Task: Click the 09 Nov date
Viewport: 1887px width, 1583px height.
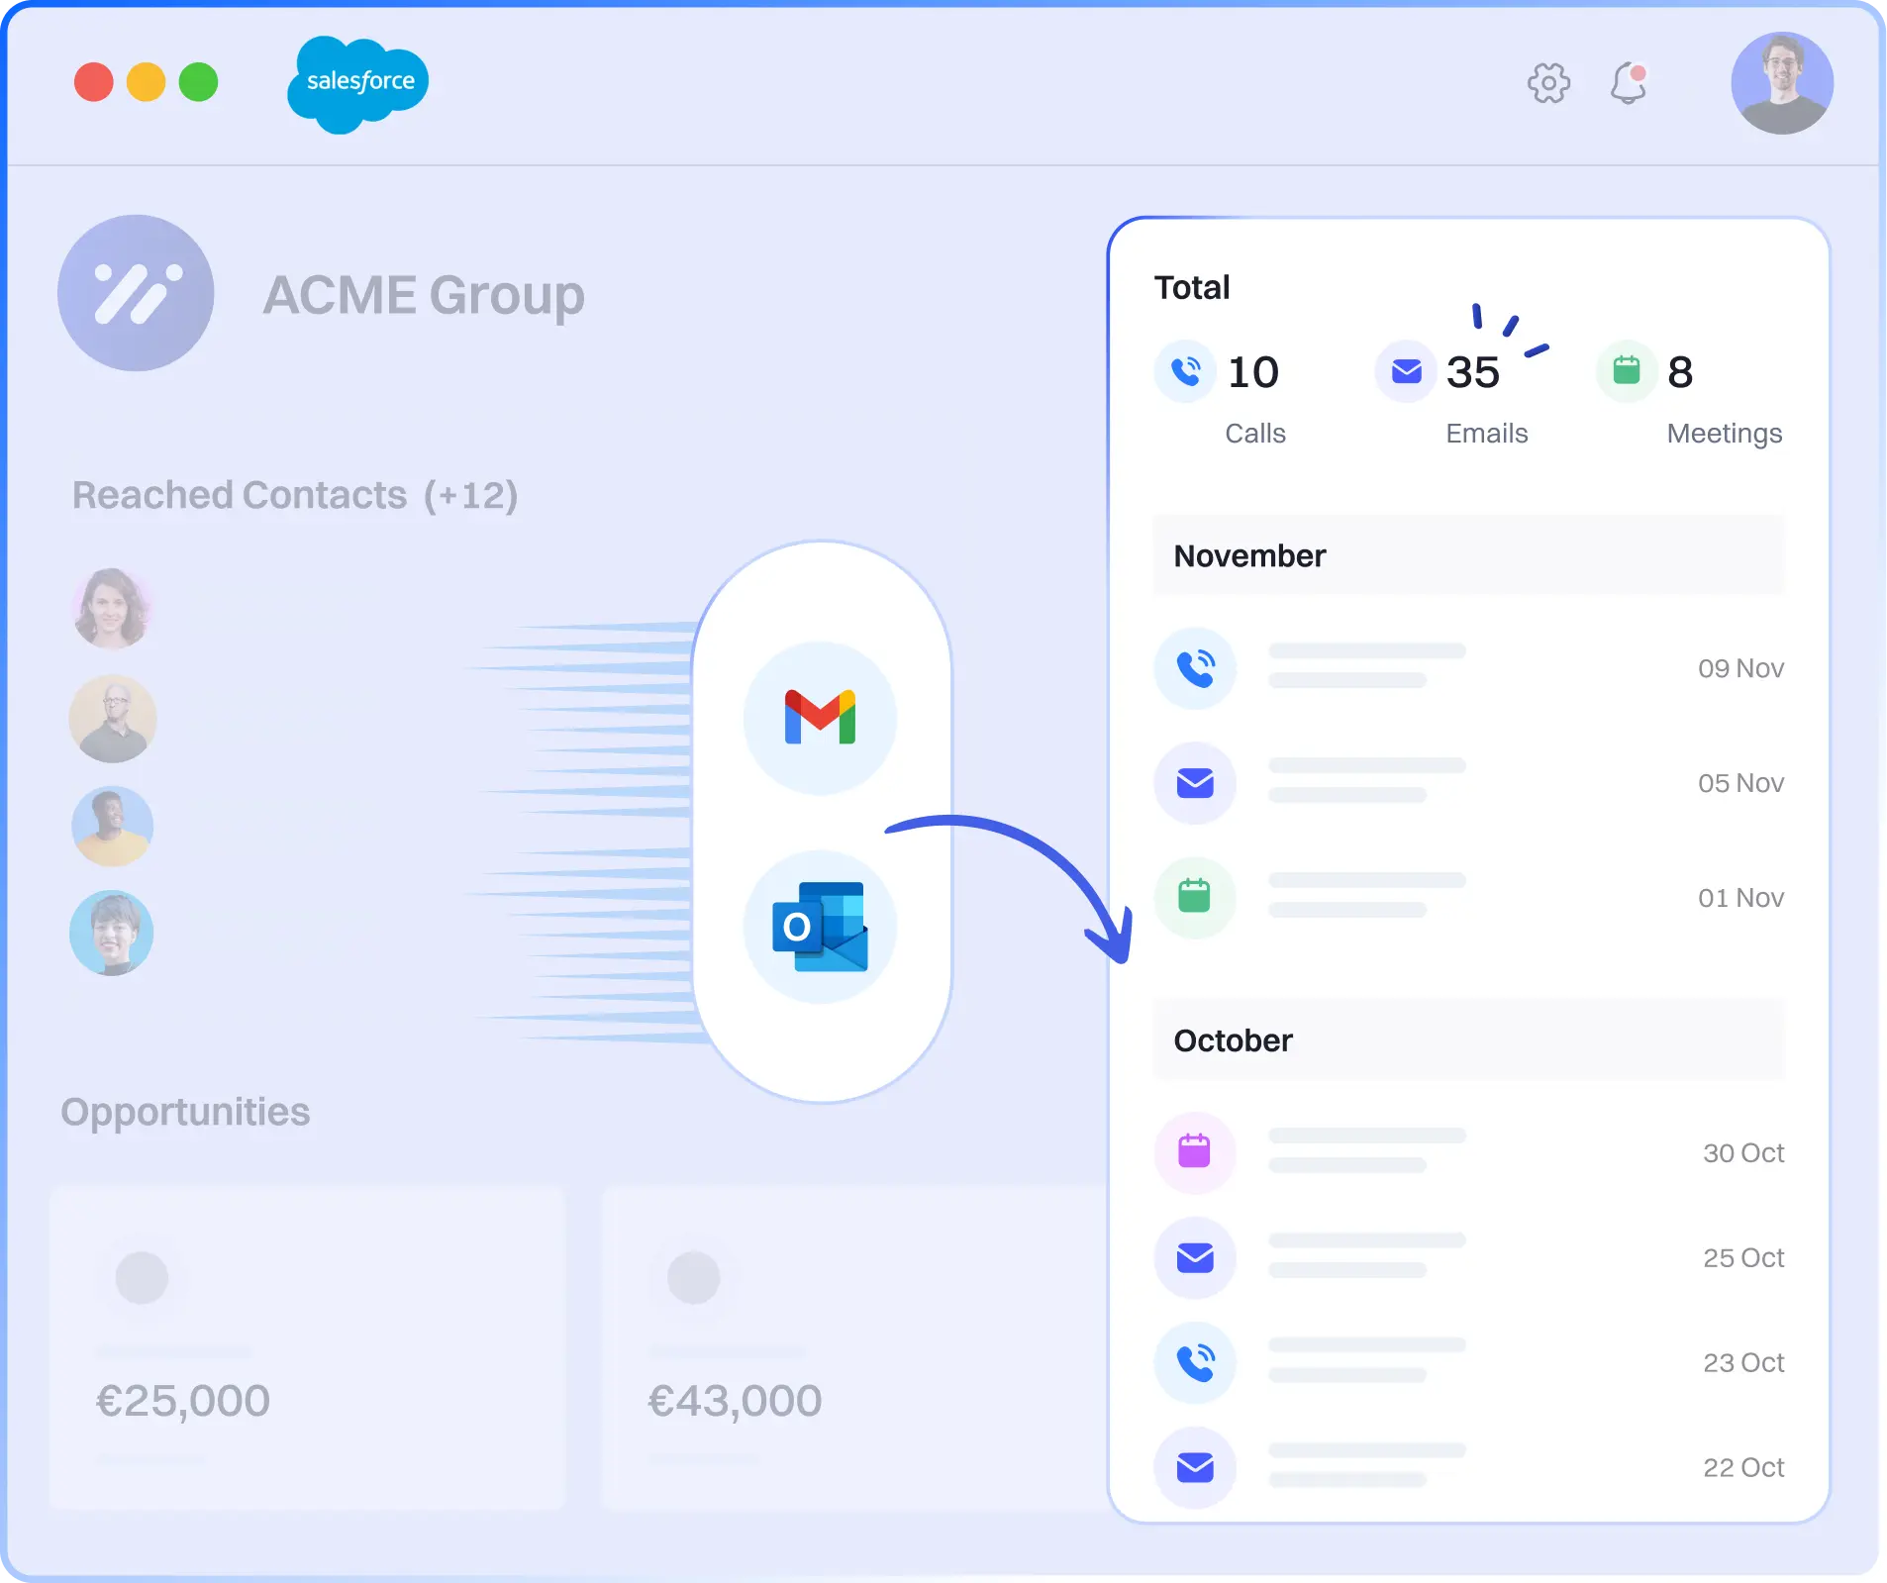Action: (x=1740, y=668)
